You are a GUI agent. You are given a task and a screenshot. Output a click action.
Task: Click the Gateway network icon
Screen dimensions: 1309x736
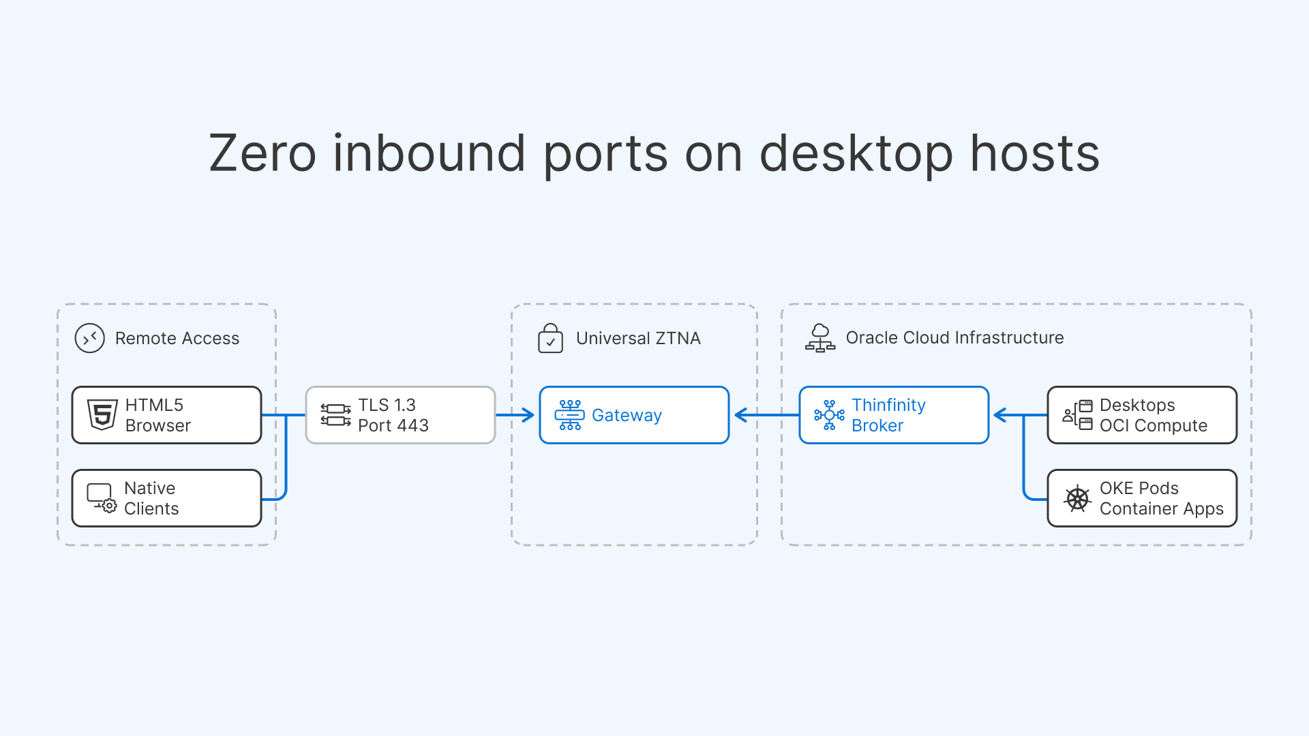click(x=570, y=415)
